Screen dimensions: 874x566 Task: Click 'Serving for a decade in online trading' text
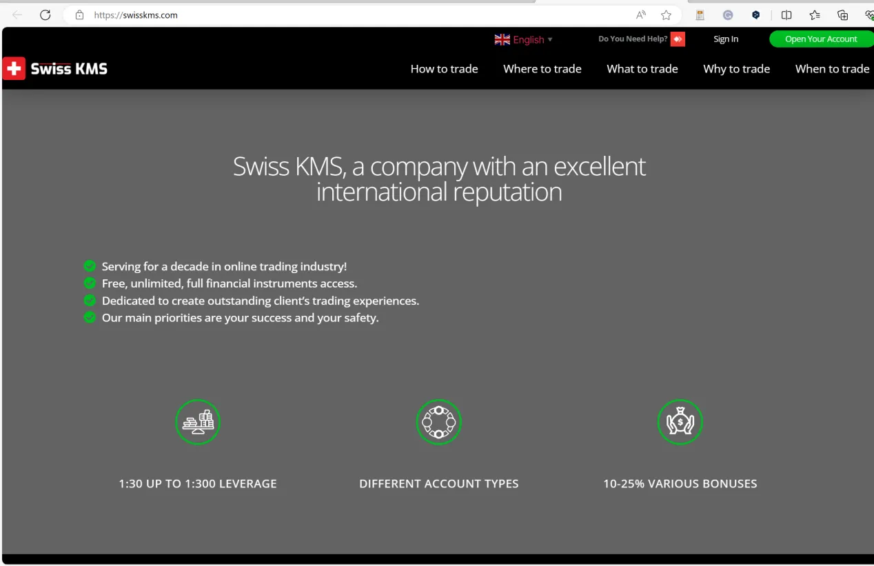tap(225, 266)
